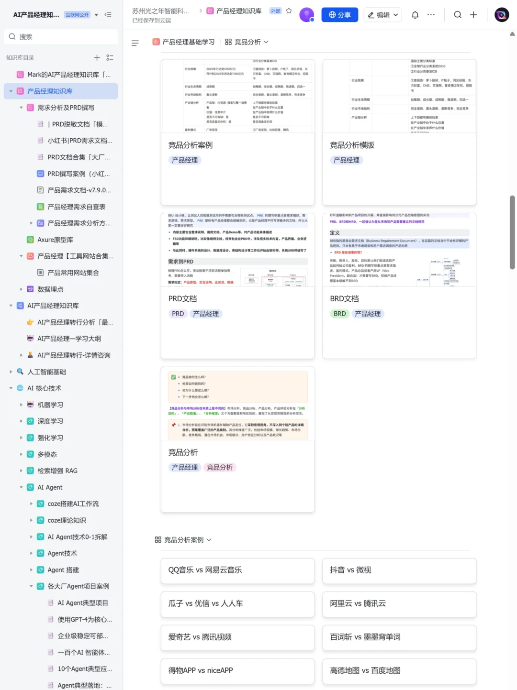Expand the workspace name dropdown arrow
This screenshot has width=517, height=690.
coord(96,15)
